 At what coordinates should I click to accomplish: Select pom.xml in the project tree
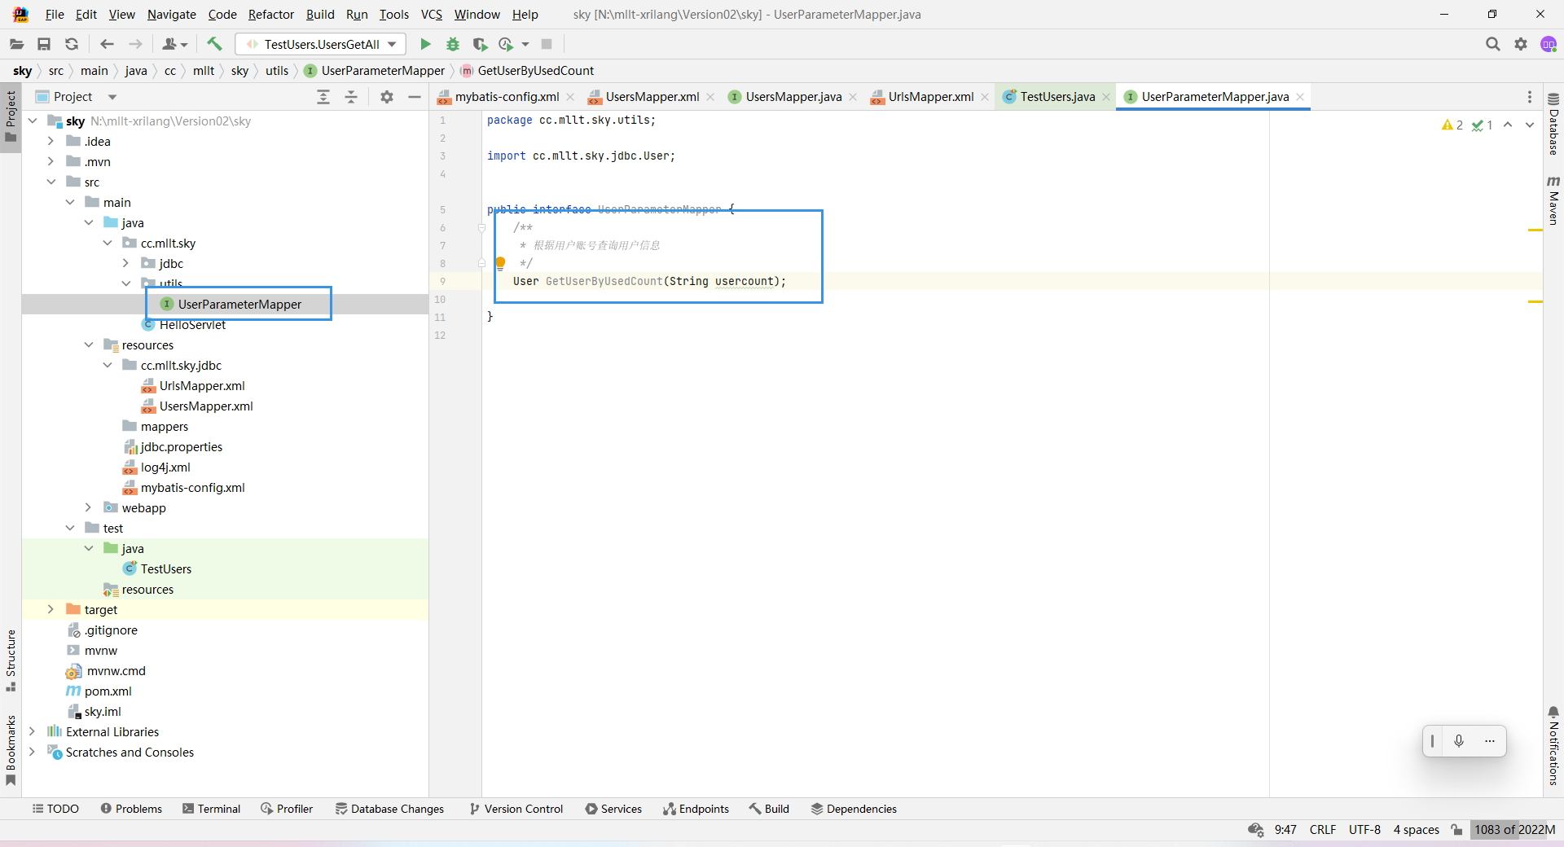click(x=108, y=691)
